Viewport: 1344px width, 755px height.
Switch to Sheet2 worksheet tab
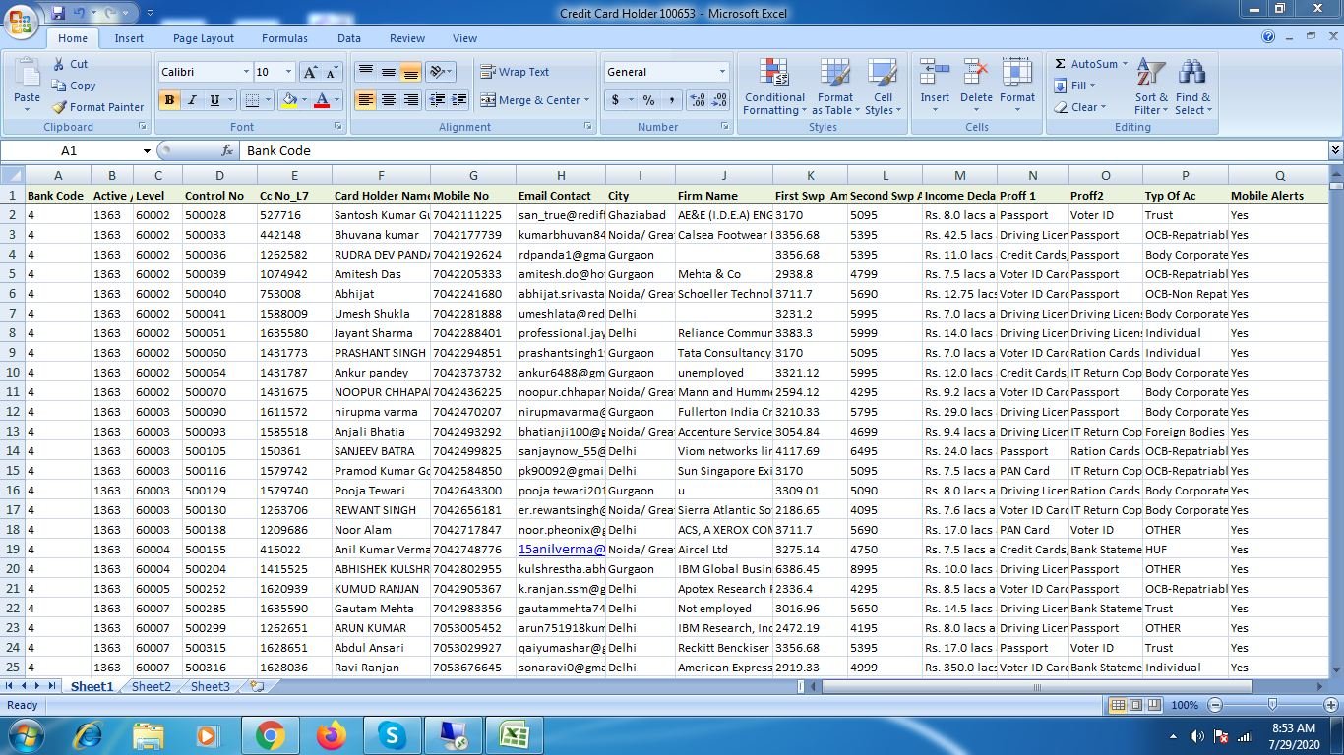[x=152, y=687]
